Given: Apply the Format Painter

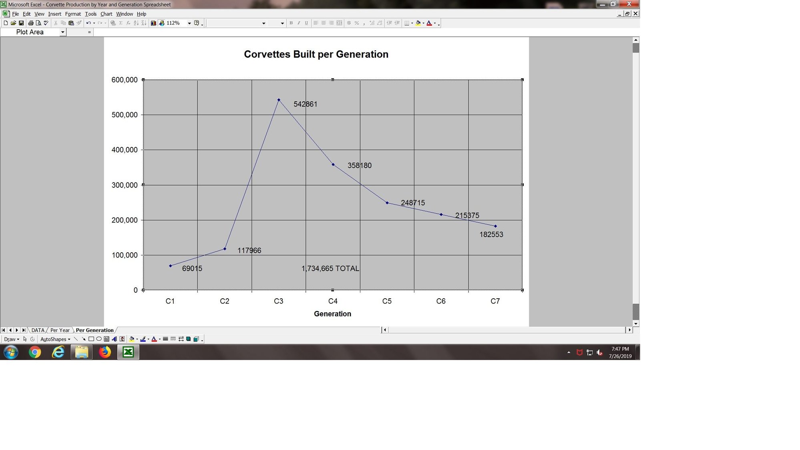Looking at the screenshot, I should [79, 23].
